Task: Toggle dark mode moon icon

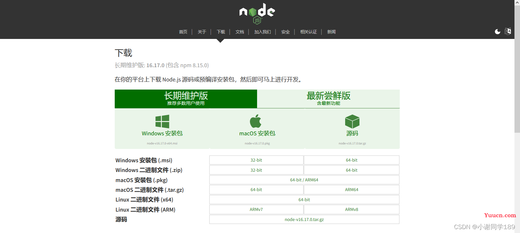Action: click(x=498, y=31)
